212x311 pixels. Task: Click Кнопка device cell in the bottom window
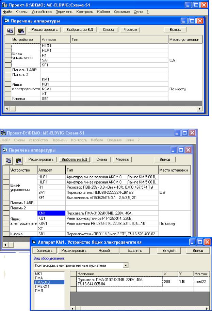tap(23, 234)
